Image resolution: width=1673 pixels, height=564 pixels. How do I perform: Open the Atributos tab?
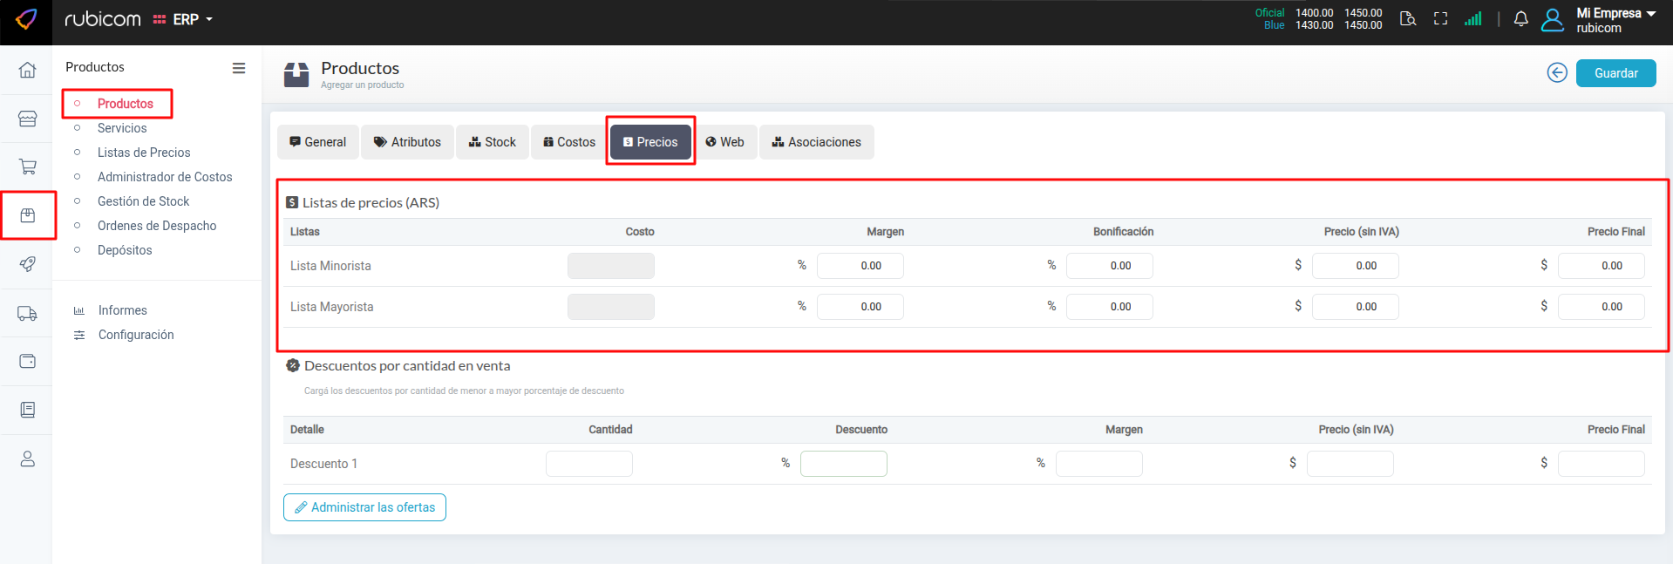tap(407, 142)
